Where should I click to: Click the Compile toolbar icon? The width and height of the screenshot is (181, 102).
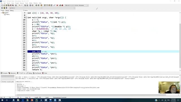tap(45, 5)
